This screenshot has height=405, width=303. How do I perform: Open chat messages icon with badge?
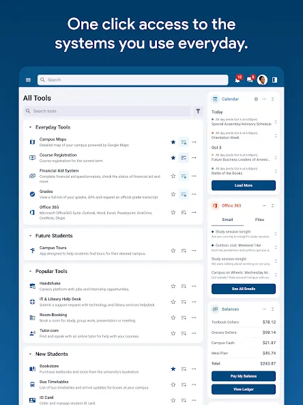(250, 79)
